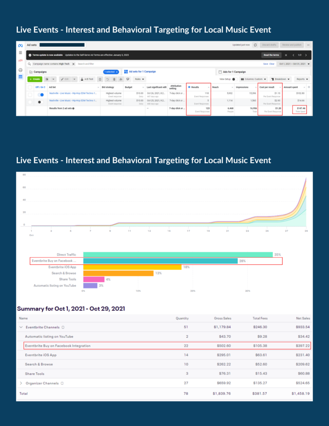Viewport: 329px width, 426px height.
Task: Open the Breakdown dropdown
Action: coord(280,79)
